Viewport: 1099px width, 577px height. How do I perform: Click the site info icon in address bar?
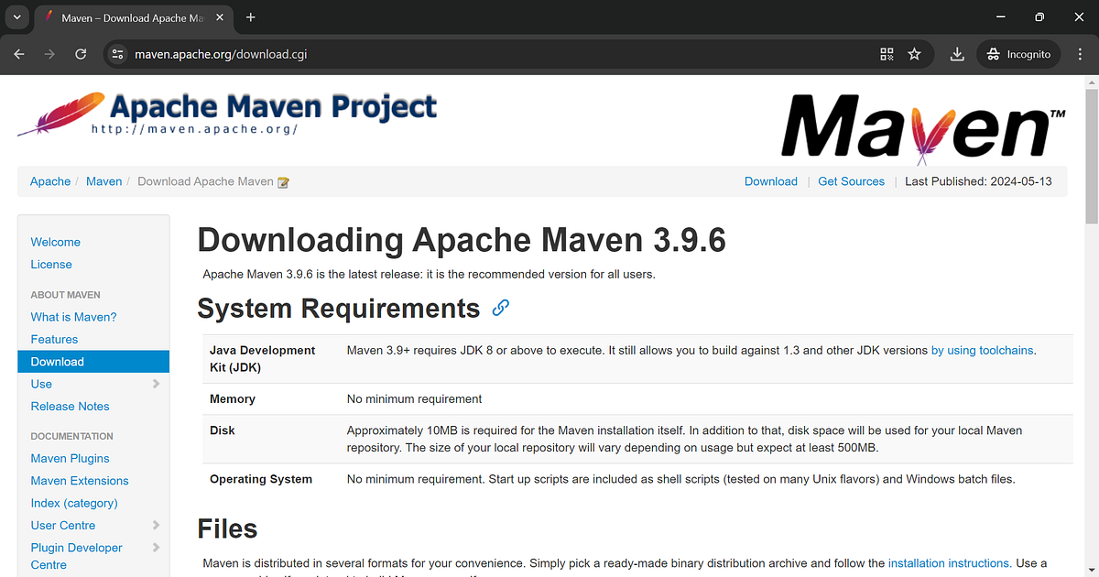(x=117, y=54)
